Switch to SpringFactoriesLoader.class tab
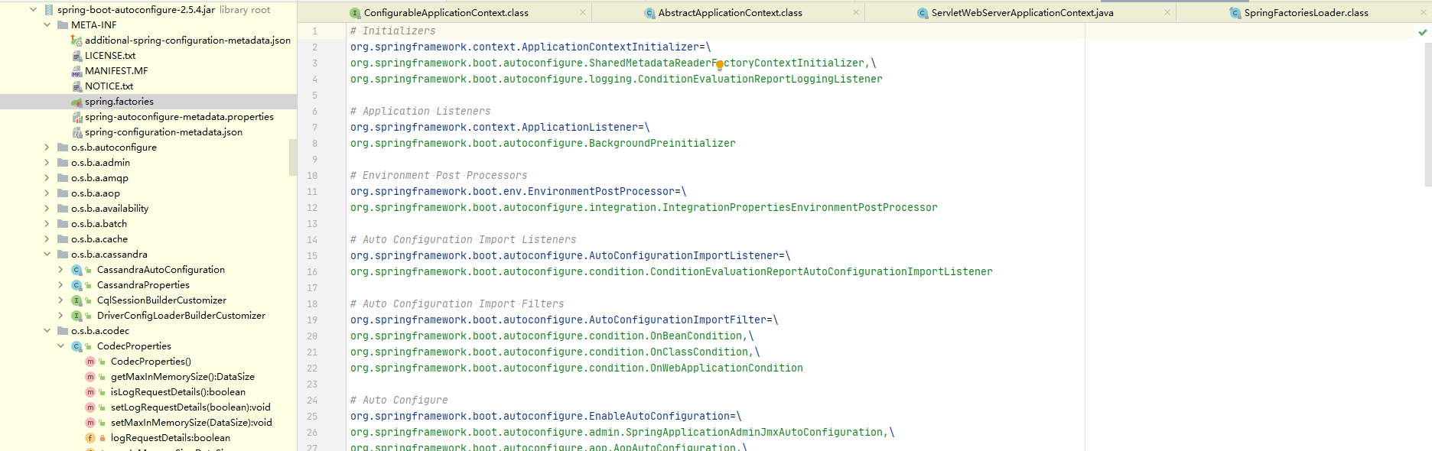Image resolution: width=1432 pixels, height=451 pixels. (1306, 13)
